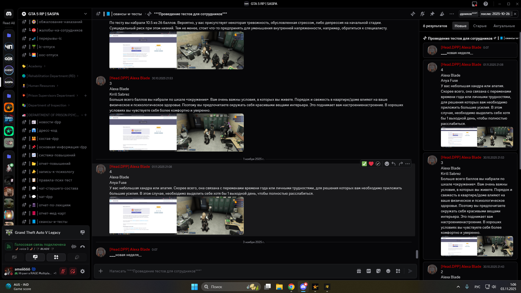Toggle headphone deafen
521x293 pixels.
(x=73, y=271)
